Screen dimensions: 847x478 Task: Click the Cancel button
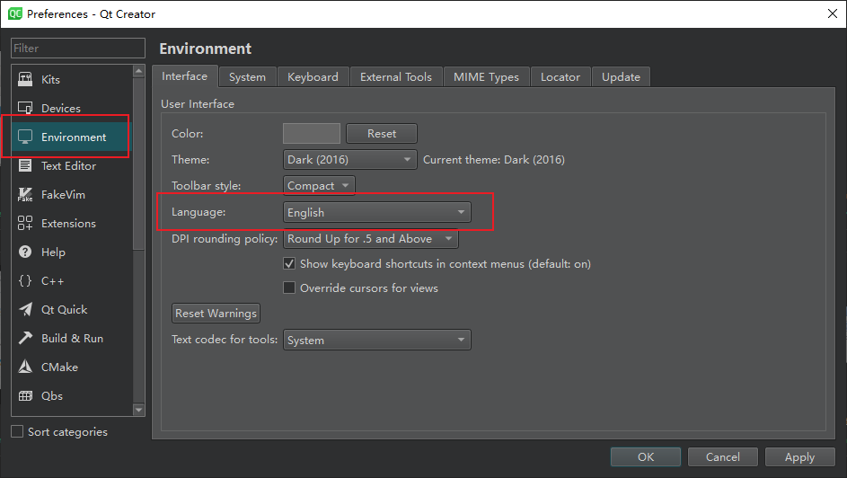coord(723,457)
